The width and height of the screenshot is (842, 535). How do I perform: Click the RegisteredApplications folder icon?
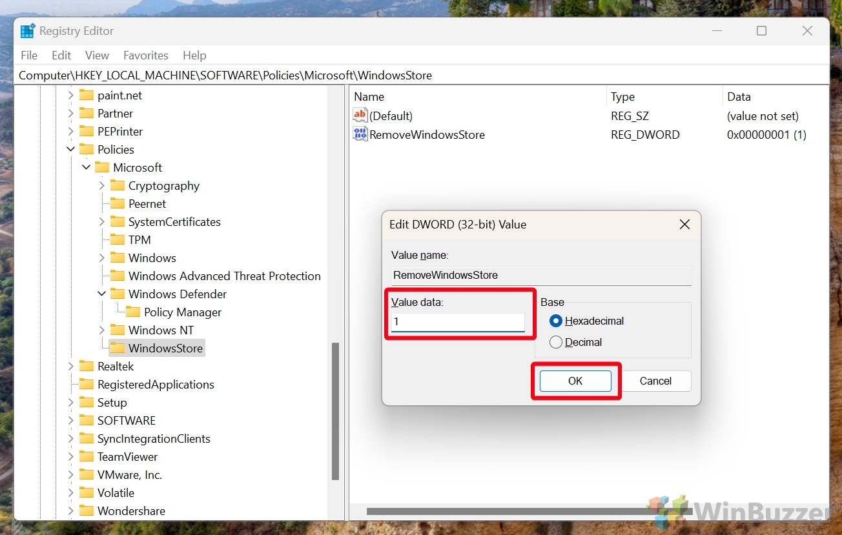87,384
